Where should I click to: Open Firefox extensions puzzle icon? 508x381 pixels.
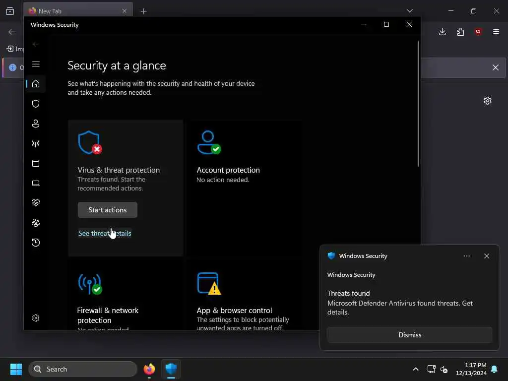460,32
